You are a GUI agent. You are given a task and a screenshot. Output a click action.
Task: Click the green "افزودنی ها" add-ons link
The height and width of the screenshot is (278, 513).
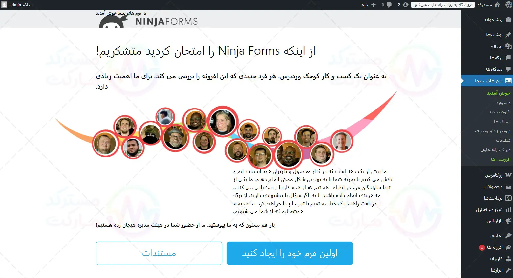(501, 159)
